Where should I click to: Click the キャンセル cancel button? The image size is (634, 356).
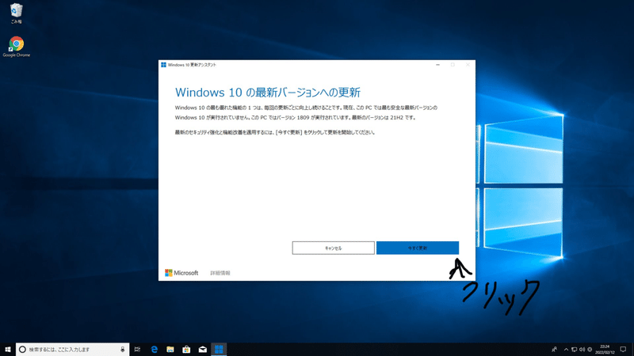333,248
